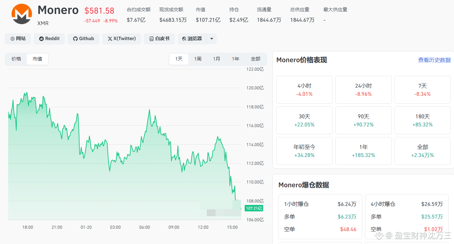The width and height of the screenshot is (454, 244).
Task: Click the 流通量 1844.67万 value
Action: click(269, 20)
